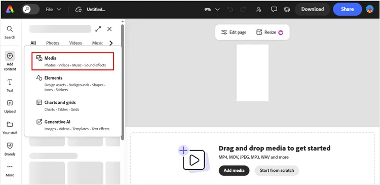Viewport: 380px width, 185px height.
Task: Choose Charts and grids menu entry
Action: 72,105
